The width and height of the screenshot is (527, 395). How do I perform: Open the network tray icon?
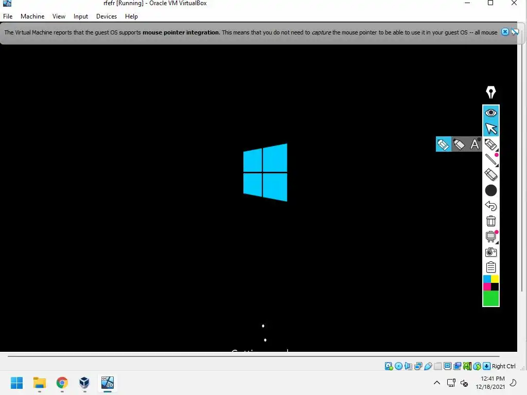tap(451, 383)
